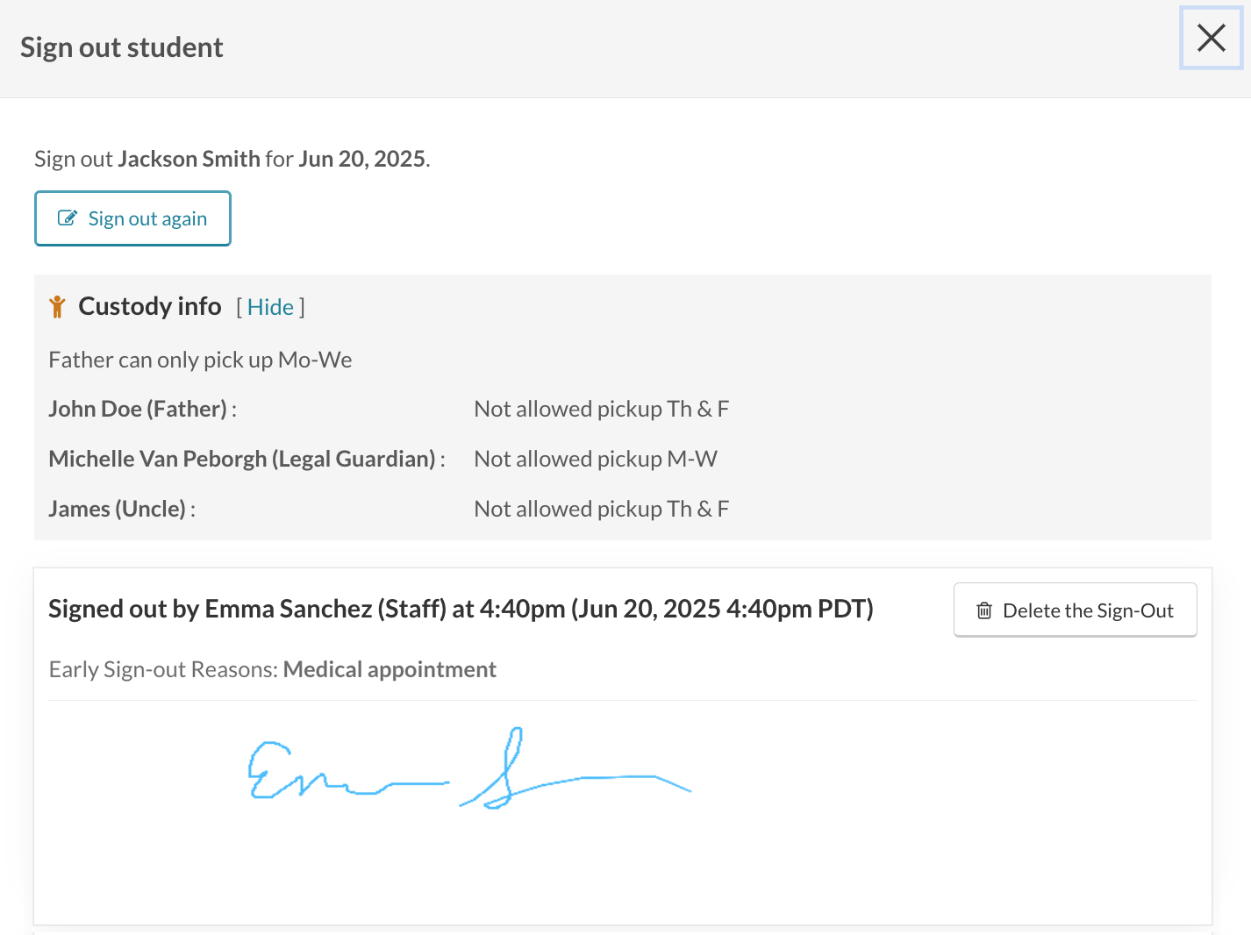Click the Sign out again button
The width and height of the screenshot is (1251, 935).
(x=132, y=218)
